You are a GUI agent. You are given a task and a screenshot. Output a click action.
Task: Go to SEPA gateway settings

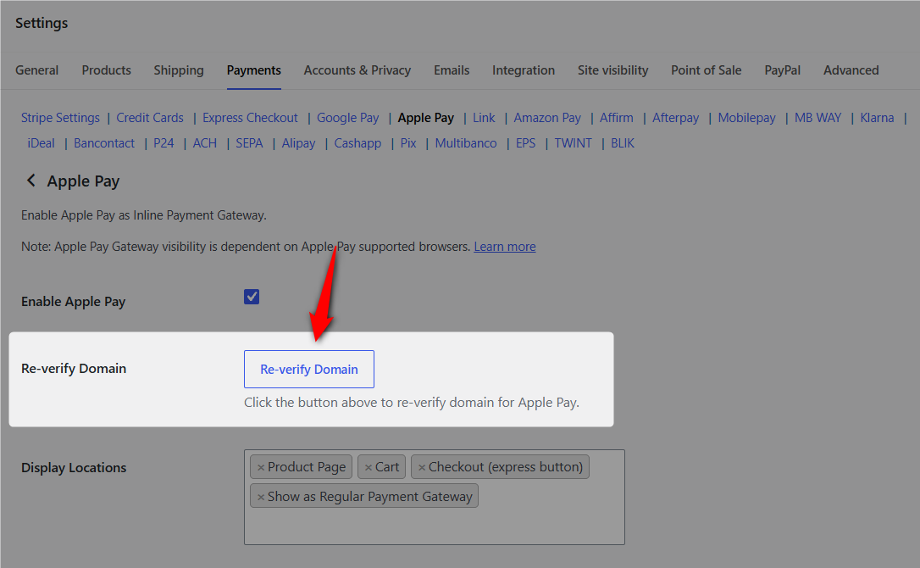pos(249,143)
